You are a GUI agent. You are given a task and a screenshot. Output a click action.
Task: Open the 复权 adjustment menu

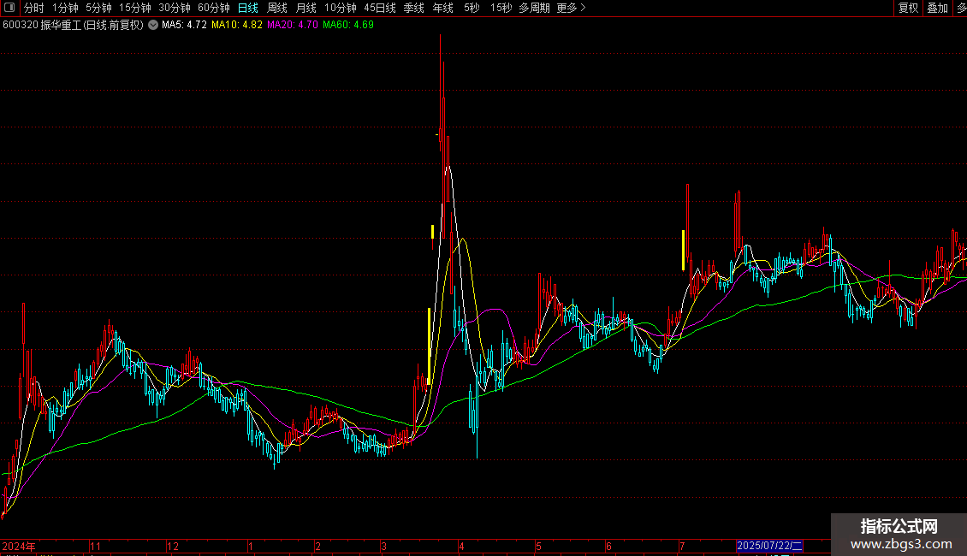[908, 8]
